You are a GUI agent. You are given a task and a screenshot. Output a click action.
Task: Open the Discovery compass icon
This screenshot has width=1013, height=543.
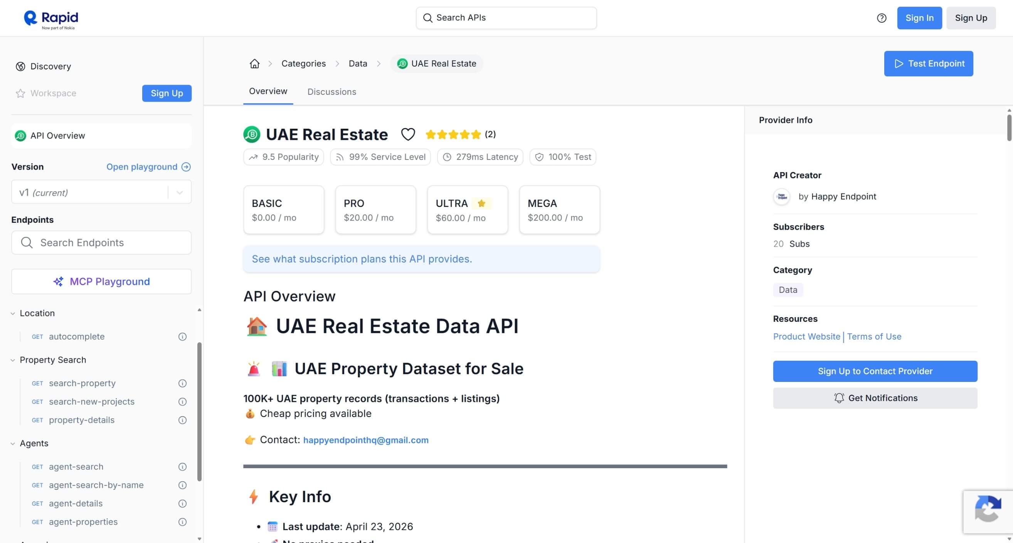(x=20, y=66)
